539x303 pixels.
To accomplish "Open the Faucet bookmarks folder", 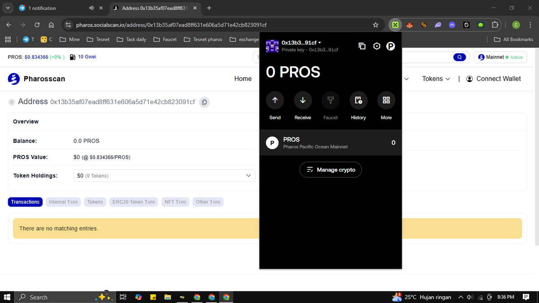I will [165, 40].
